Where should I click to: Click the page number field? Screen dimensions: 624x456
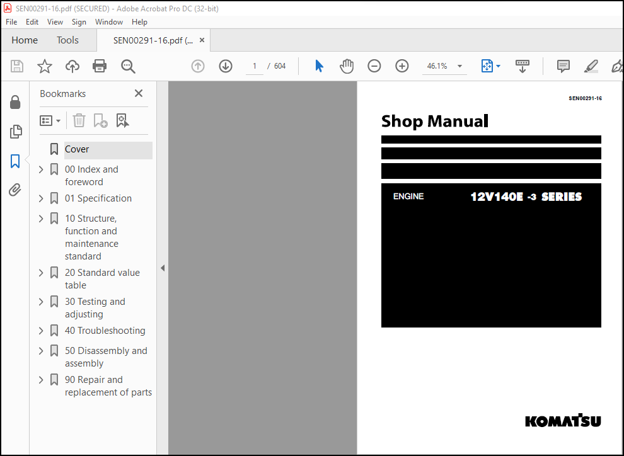255,66
